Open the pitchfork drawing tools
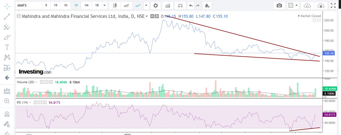Viewport: 341px width, 135px height. pyautogui.click(x=7, y=27)
